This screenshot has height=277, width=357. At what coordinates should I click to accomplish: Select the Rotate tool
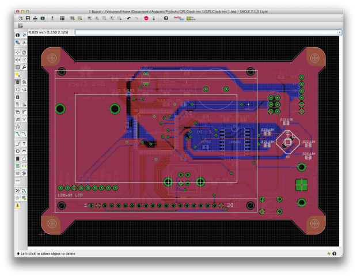click(x=24, y=60)
